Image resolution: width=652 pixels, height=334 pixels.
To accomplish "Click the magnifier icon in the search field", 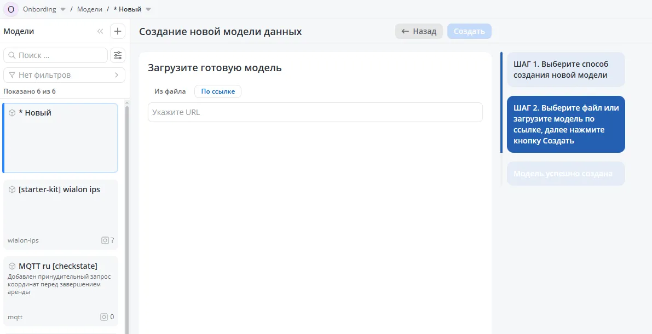I will 12,55.
